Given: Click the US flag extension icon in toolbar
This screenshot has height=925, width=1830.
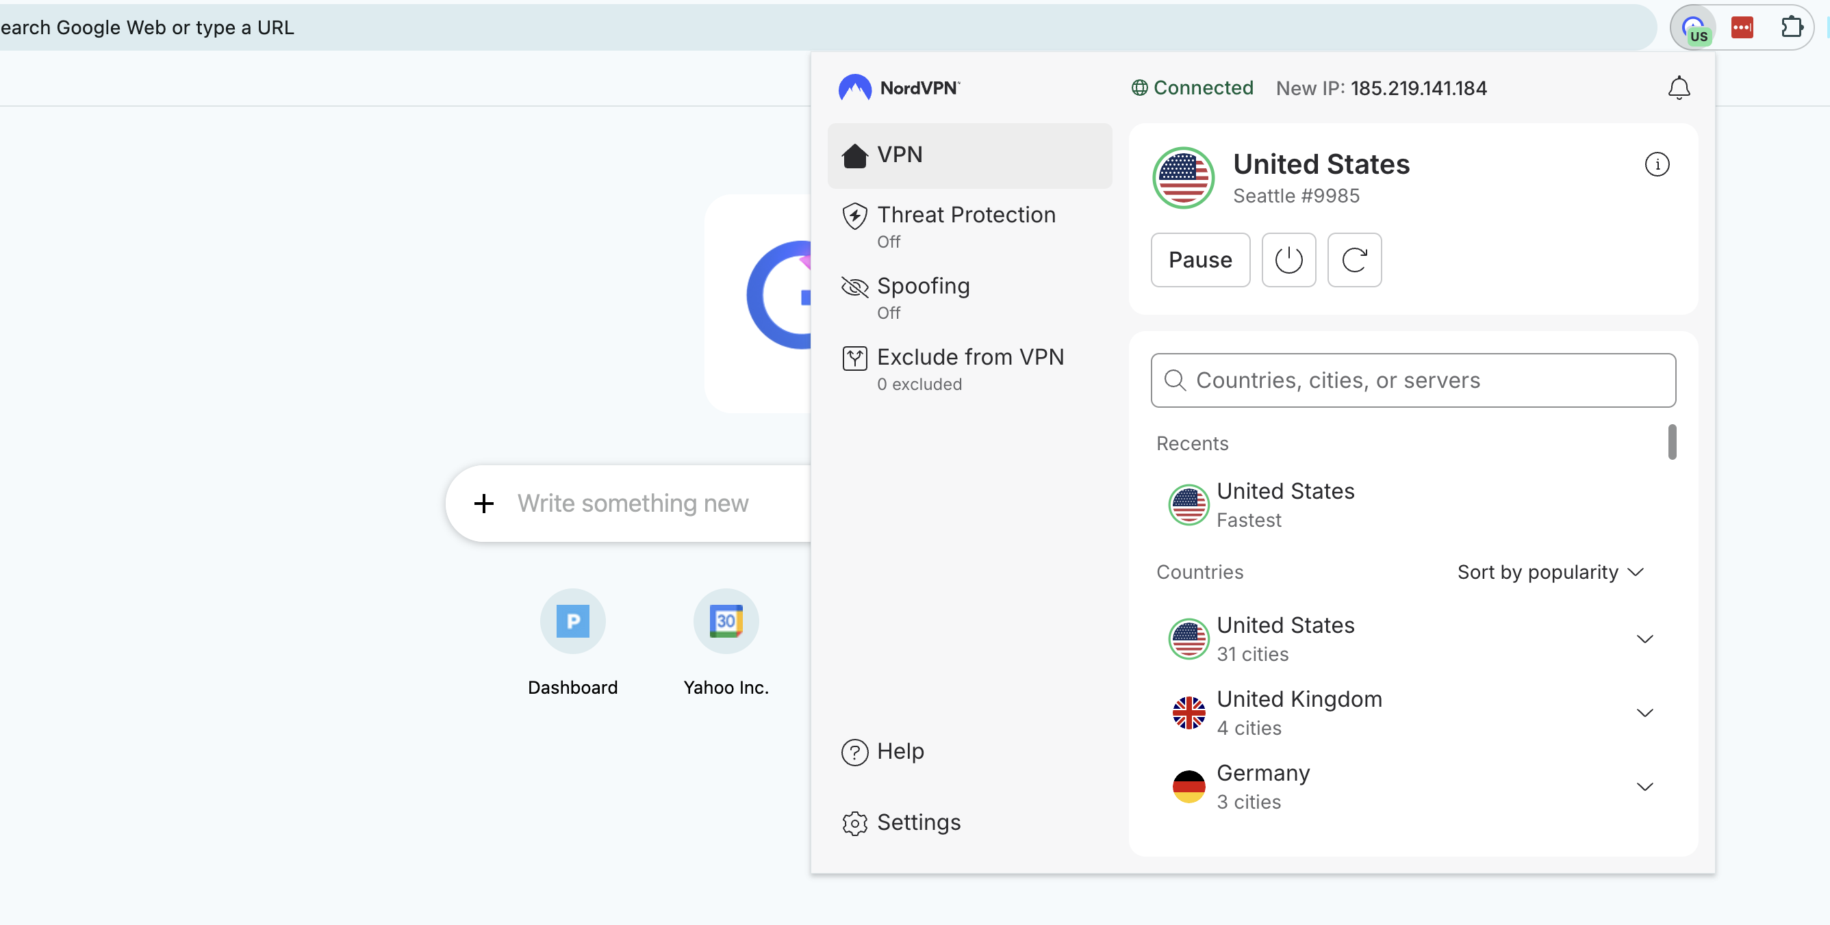Looking at the screenshot, I should [x=1694, y=27].
